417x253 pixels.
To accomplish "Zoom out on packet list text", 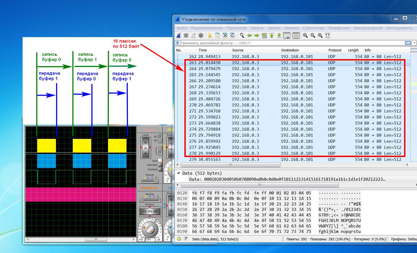I will coord(313,35).
